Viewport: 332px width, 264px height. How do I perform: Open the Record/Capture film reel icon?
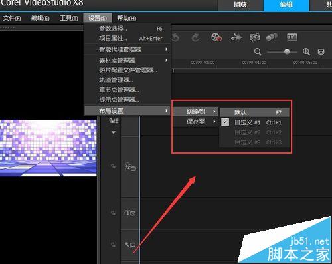point(216,37)
